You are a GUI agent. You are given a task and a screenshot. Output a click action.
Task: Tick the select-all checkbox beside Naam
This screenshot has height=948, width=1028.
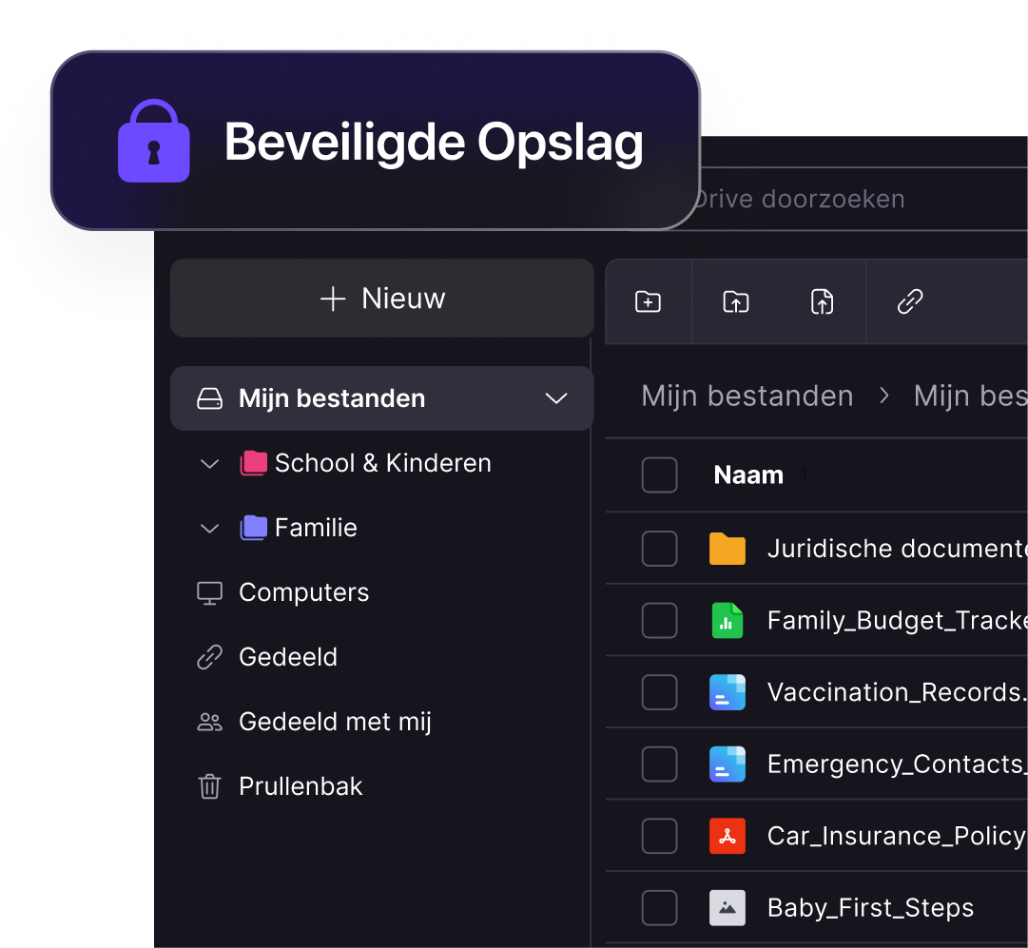(x=659, y=475)
